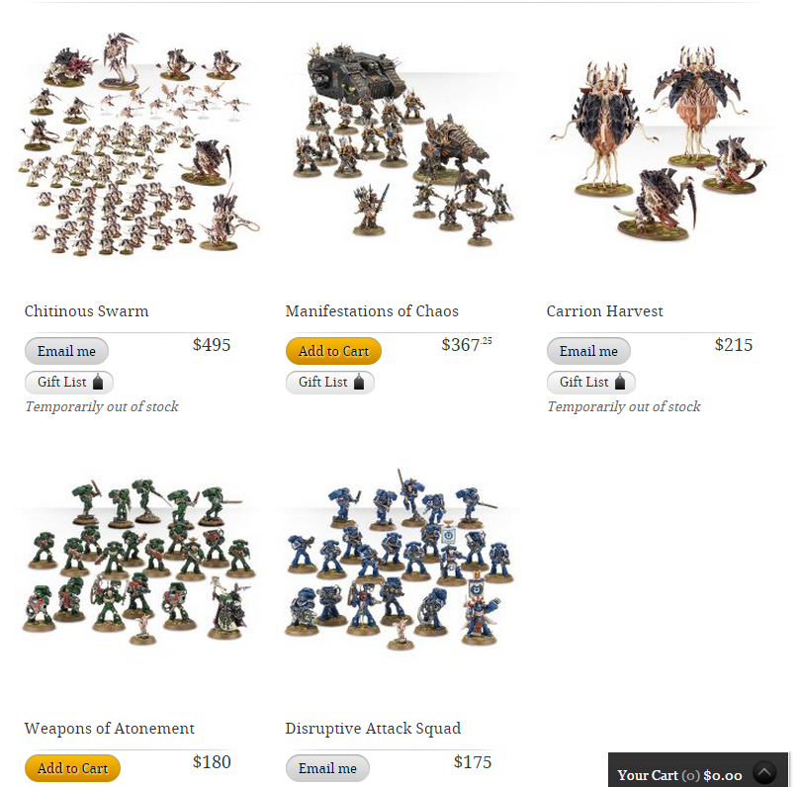This screenshot has width=800, height=787.
Task: Email me about Chitinous Swarm stock
Action: point(66,351)
